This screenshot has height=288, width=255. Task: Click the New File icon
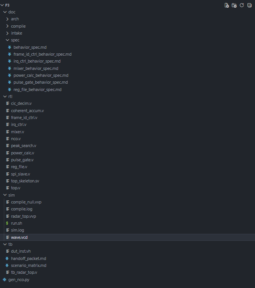[x=227, y=5]
